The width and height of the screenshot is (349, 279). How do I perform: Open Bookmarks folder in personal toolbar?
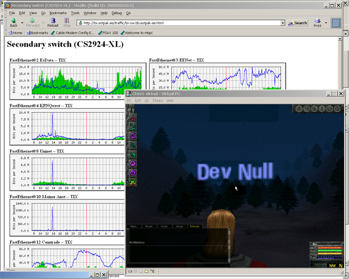[37, 33]
